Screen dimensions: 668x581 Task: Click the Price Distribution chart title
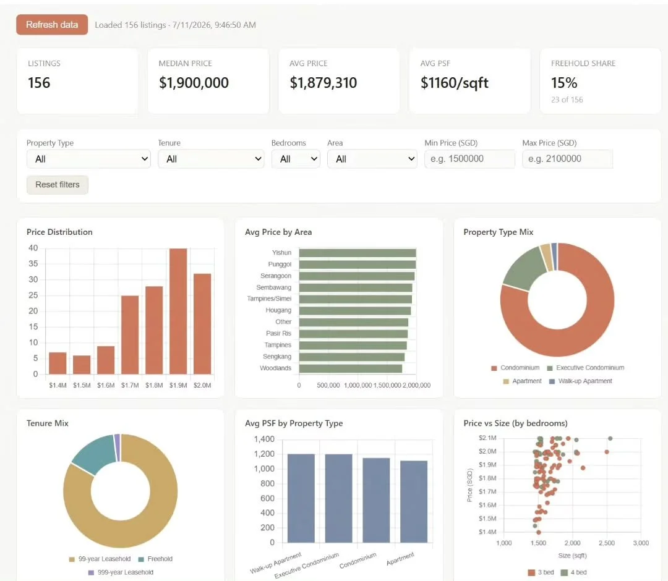pos(59,232)
